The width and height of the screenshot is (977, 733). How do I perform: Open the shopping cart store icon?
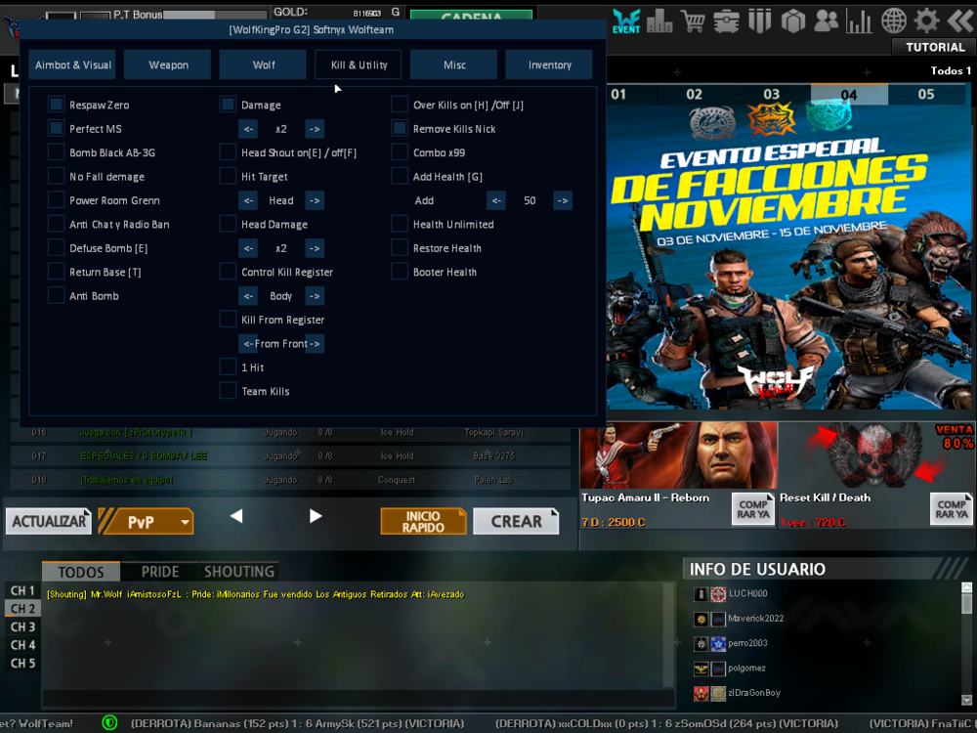tap(693, 21)
